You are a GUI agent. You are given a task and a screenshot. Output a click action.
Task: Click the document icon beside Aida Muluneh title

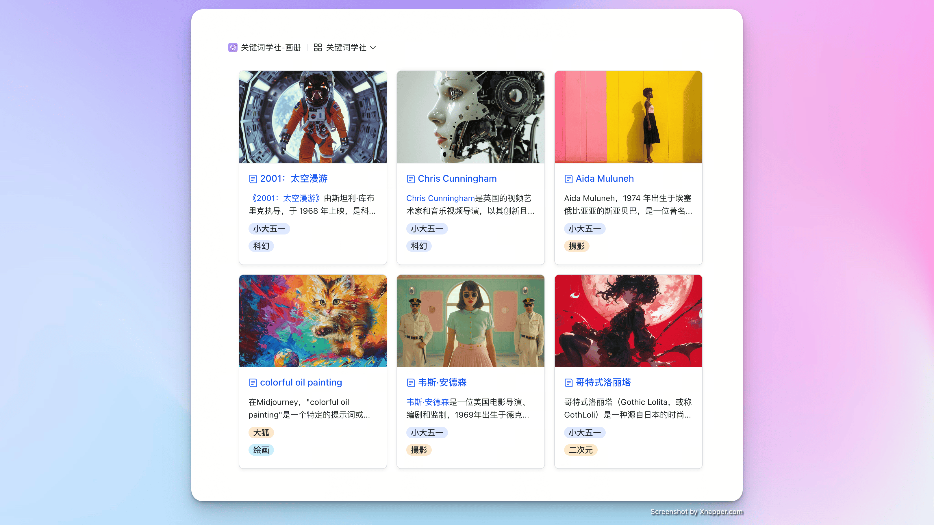(568, 178)
